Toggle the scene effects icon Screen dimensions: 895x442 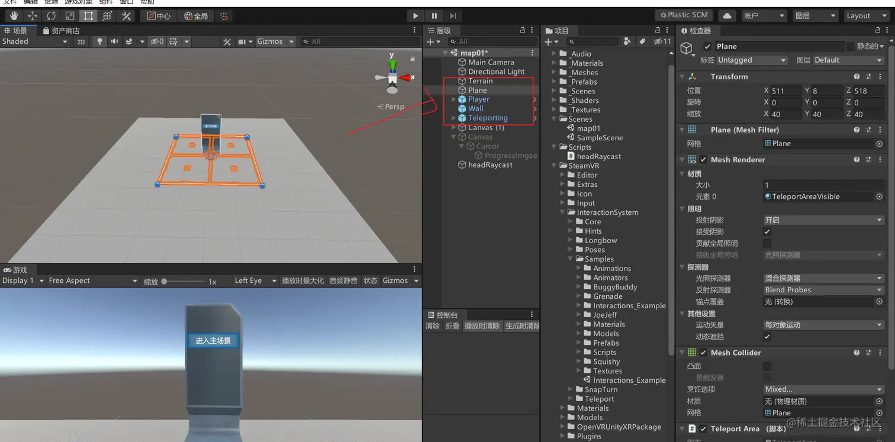coord(129,41)
